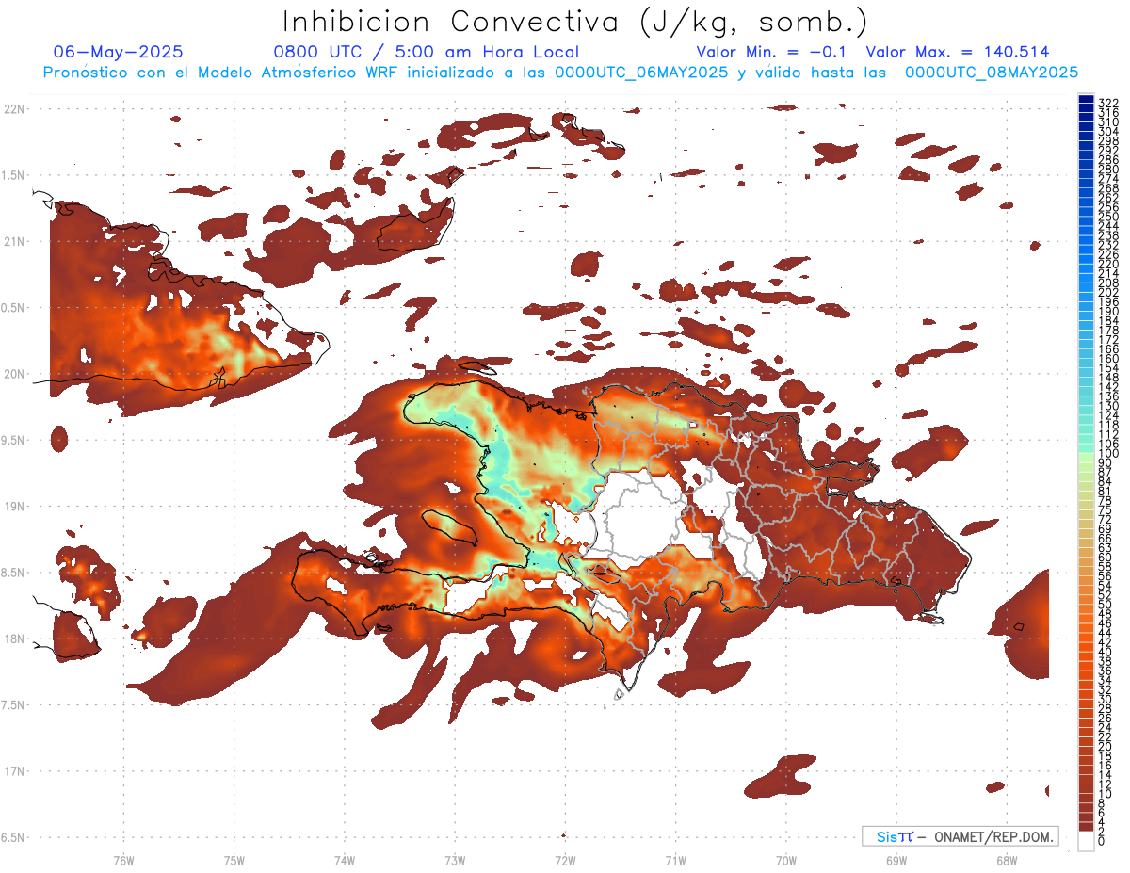This screenshot has height=873, width=1130.
Task: Click the "Valor Max. = 140.514" readout
Action: 958,53
